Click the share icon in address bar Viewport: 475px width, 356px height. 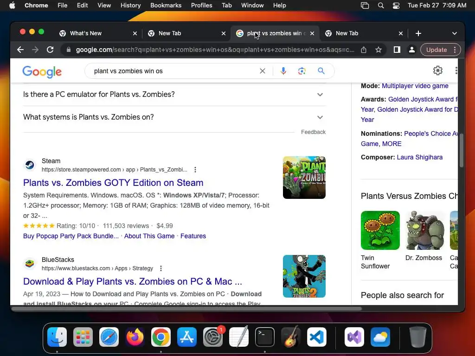point(364,50)
